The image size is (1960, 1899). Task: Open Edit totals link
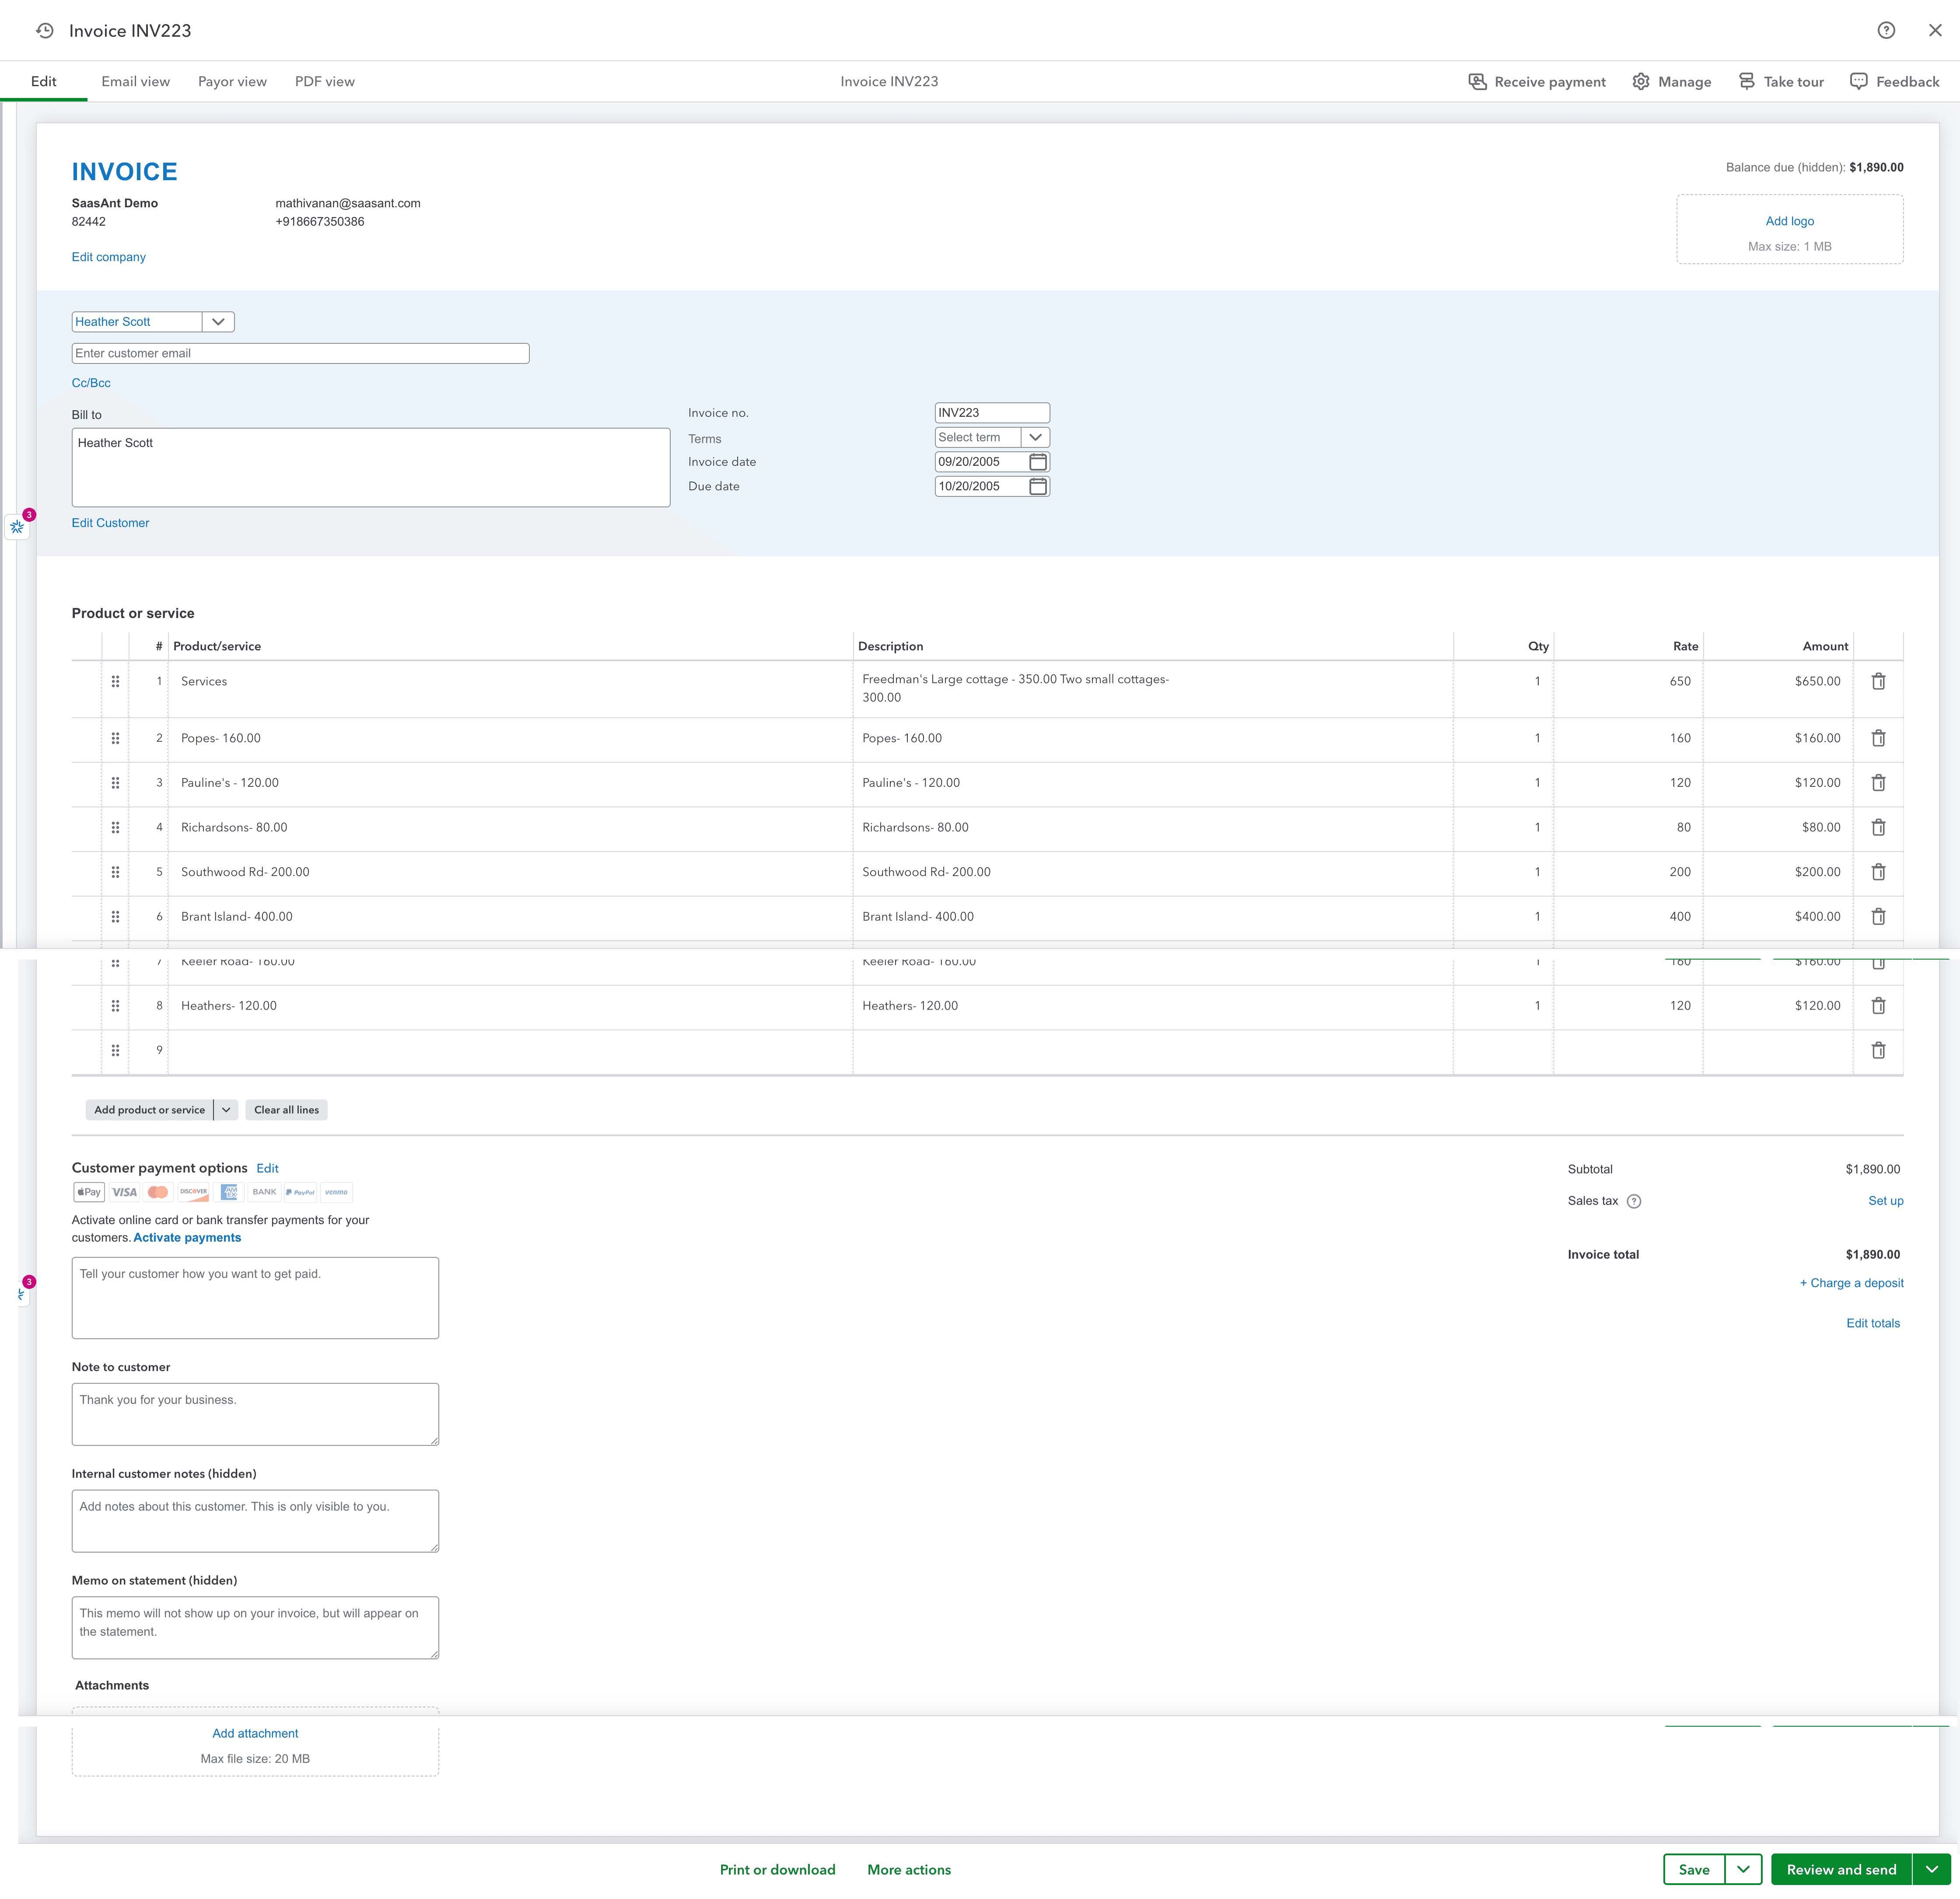1873,1322
